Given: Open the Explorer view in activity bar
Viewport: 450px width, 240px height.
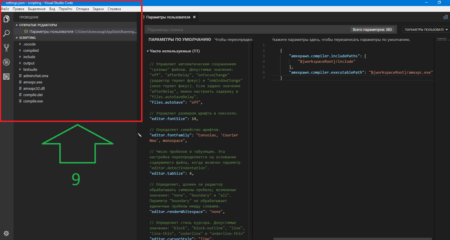Looking at the screenshot, I should click(6, 19).
